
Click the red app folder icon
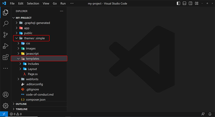pyautogui.click(x=21, y=28)
